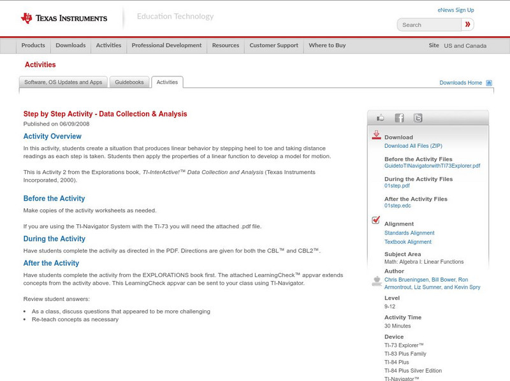
Task: Open the Standards Alignment link
Action: pos(409,233)
